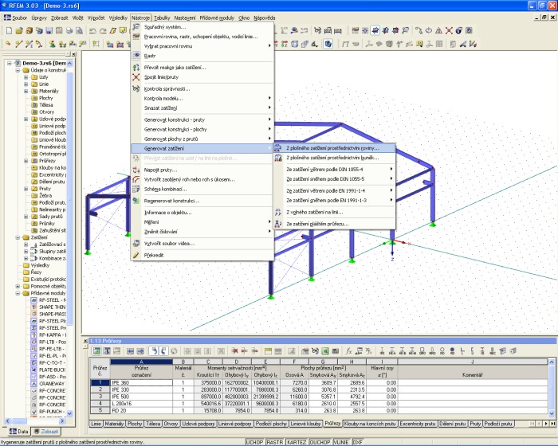This screenshot has height=446, width=558.
Task: Open the Tabulky menu
Action: coord(162,18)
